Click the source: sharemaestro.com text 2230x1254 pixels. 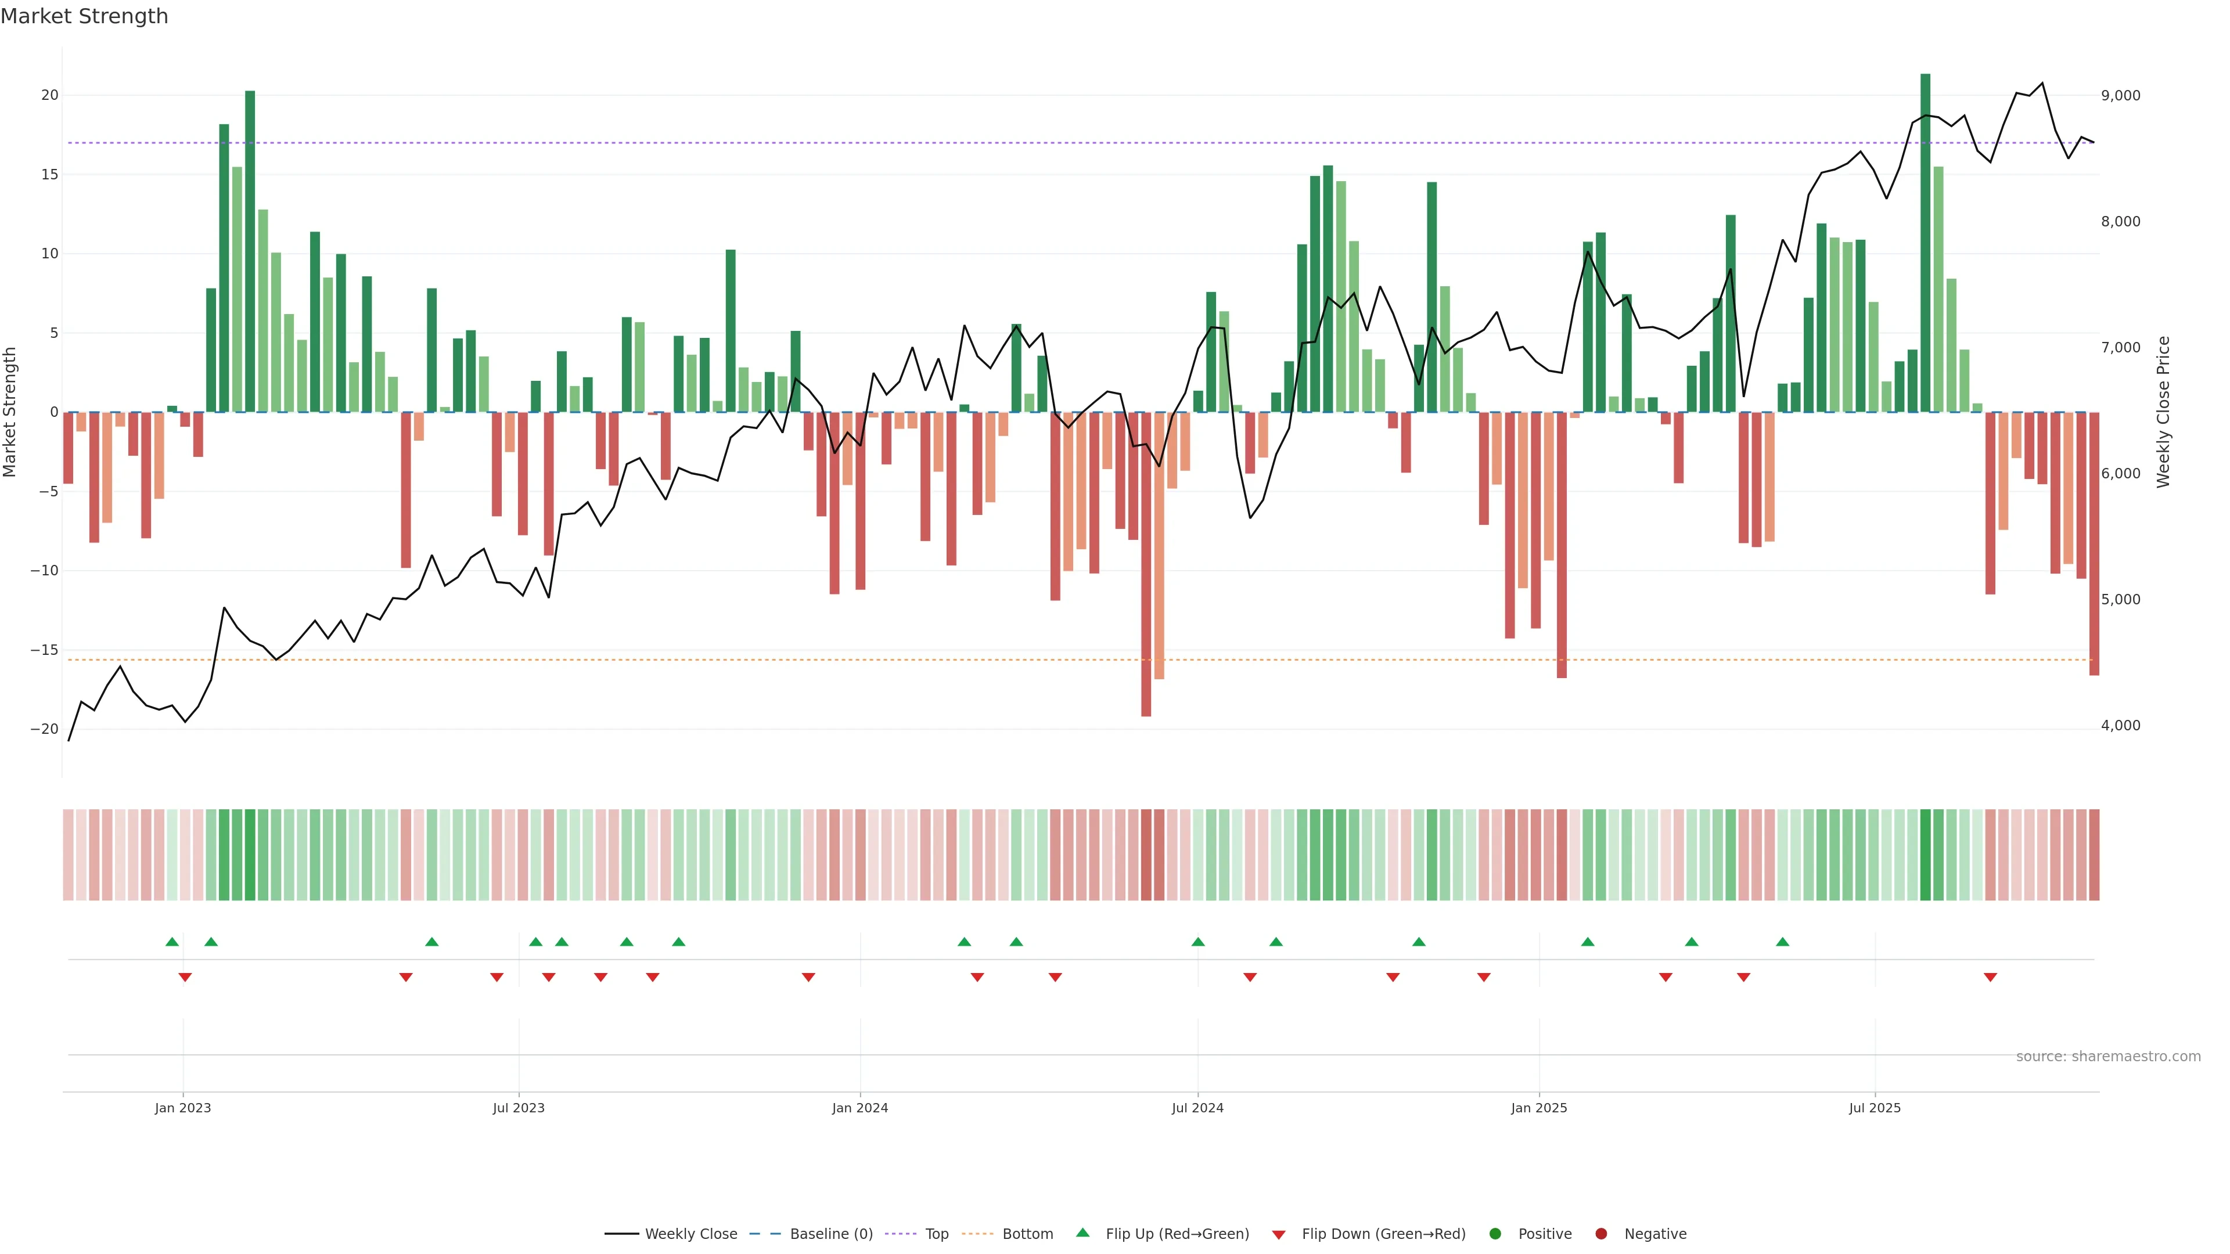[2108, 1057]
